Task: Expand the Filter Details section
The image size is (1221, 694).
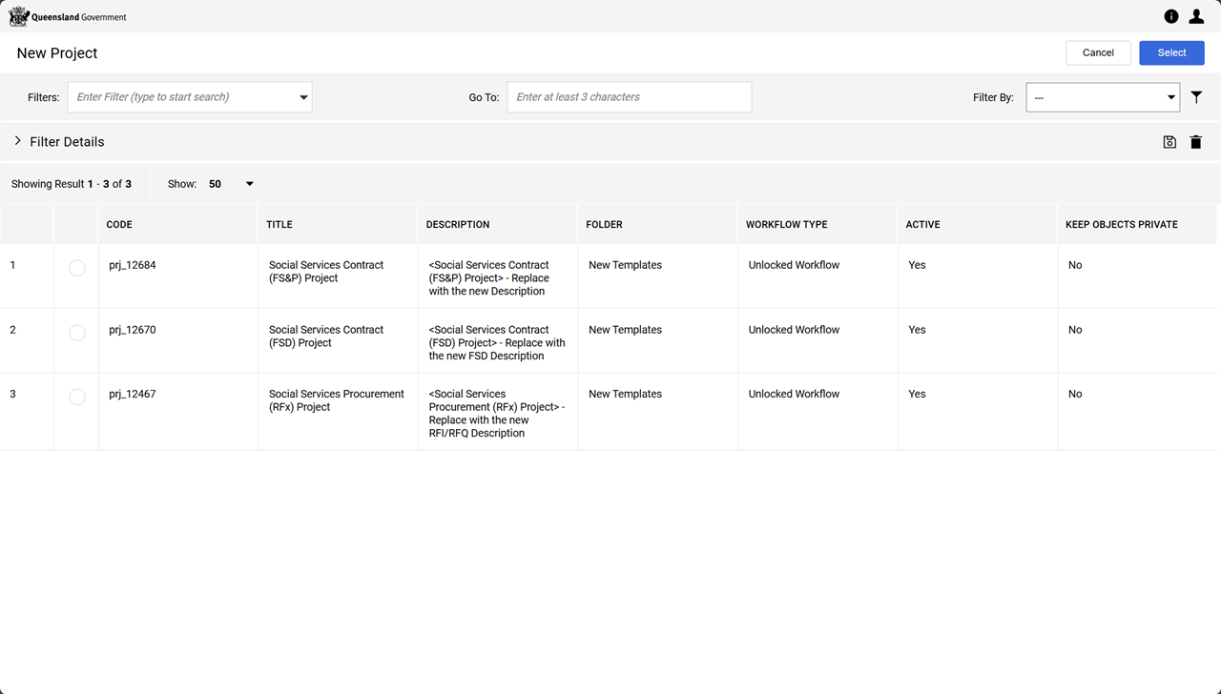Action: (x=18, y=141)
